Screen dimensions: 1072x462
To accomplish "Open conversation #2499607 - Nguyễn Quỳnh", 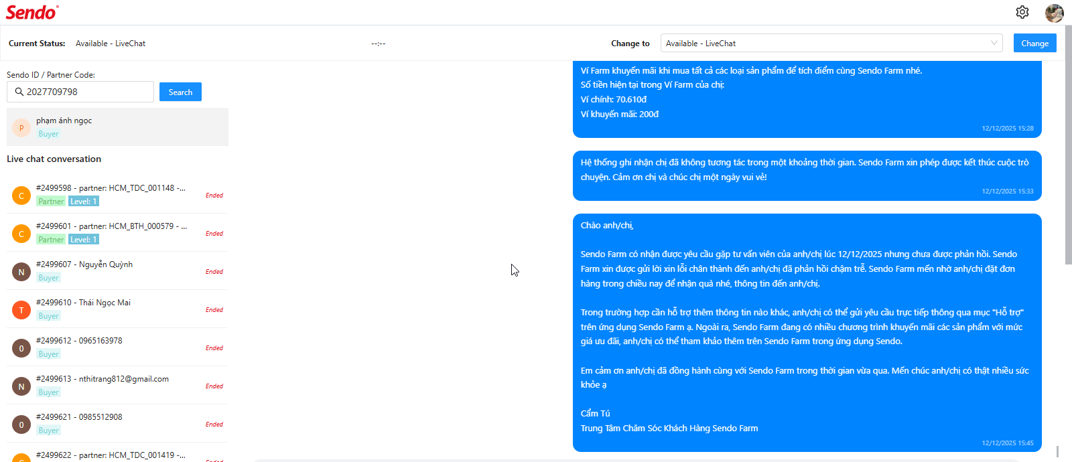I will click(x=117, y=271).
